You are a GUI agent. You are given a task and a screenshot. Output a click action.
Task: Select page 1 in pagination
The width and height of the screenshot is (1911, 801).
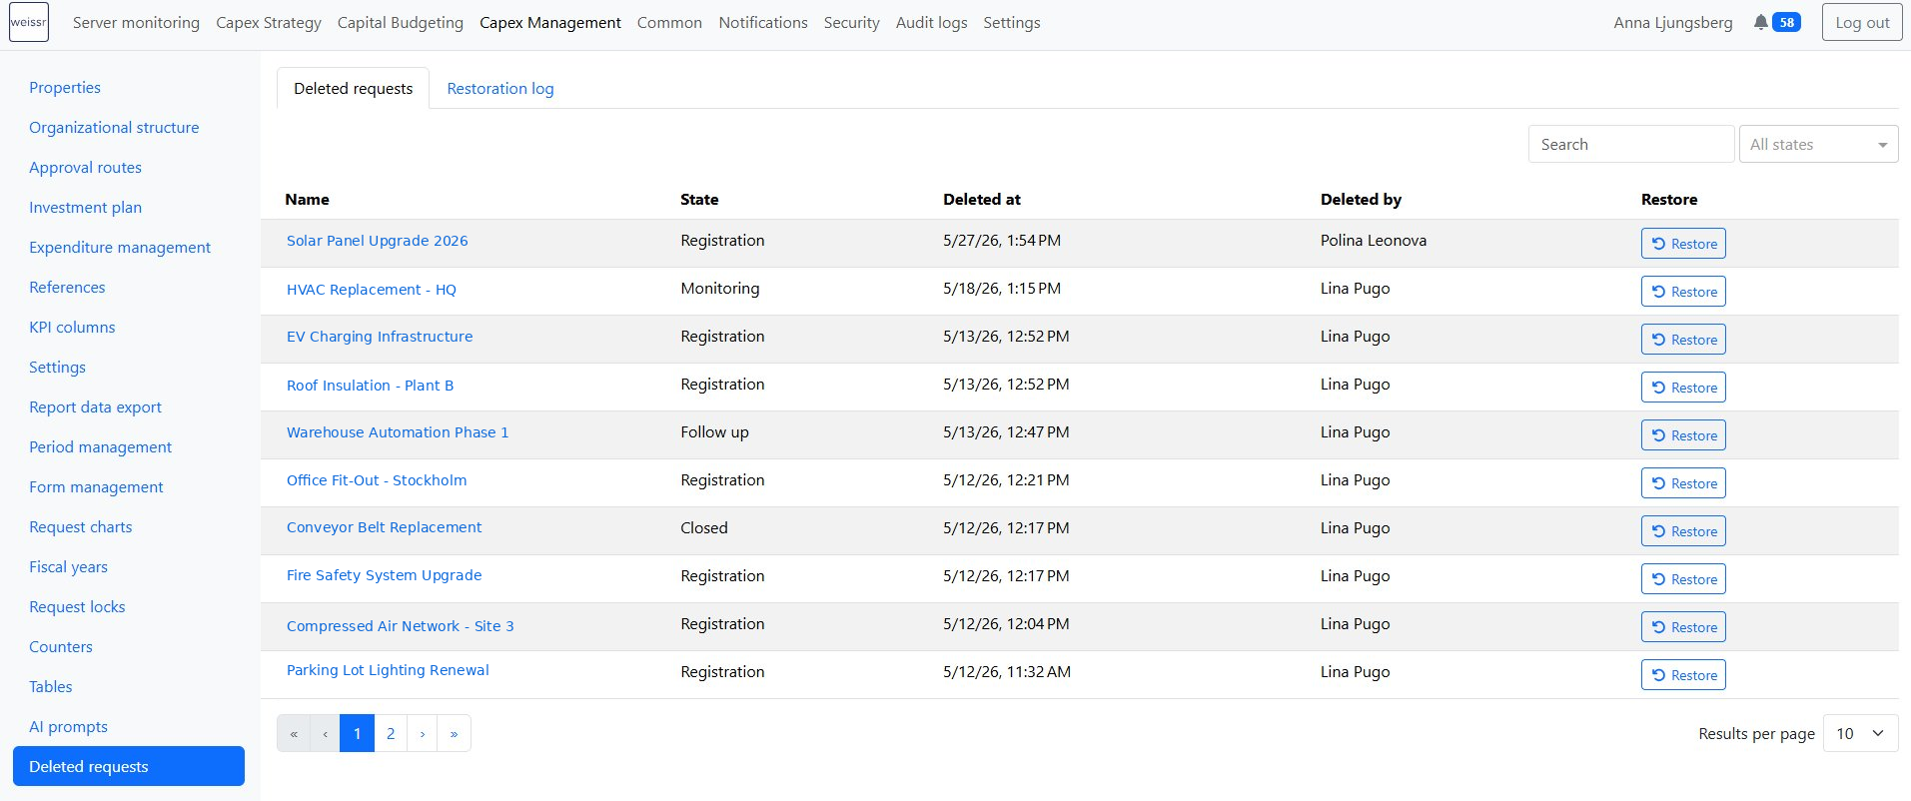click(357, 733)
